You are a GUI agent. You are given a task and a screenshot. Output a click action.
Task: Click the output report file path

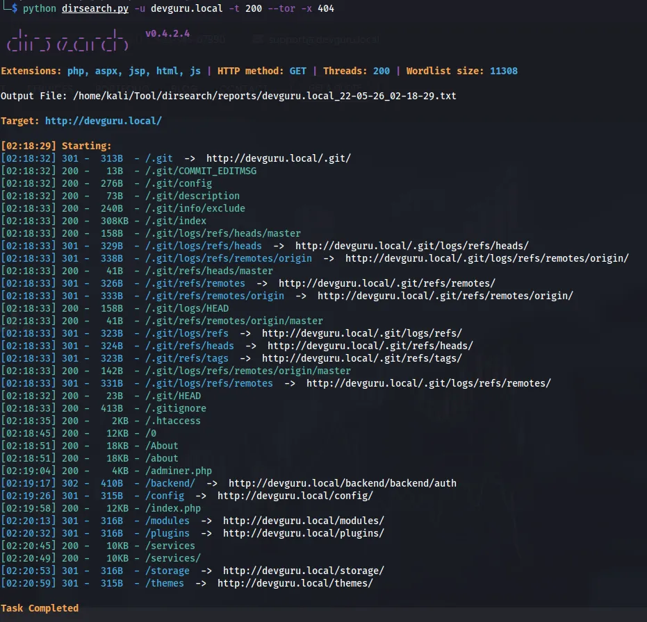(264, 96)
